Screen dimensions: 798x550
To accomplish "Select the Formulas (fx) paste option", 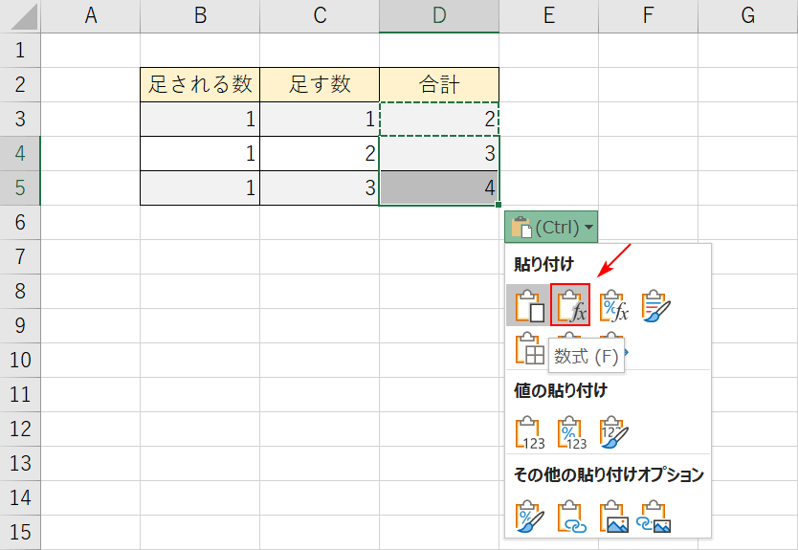I will (x=570, y=305).
